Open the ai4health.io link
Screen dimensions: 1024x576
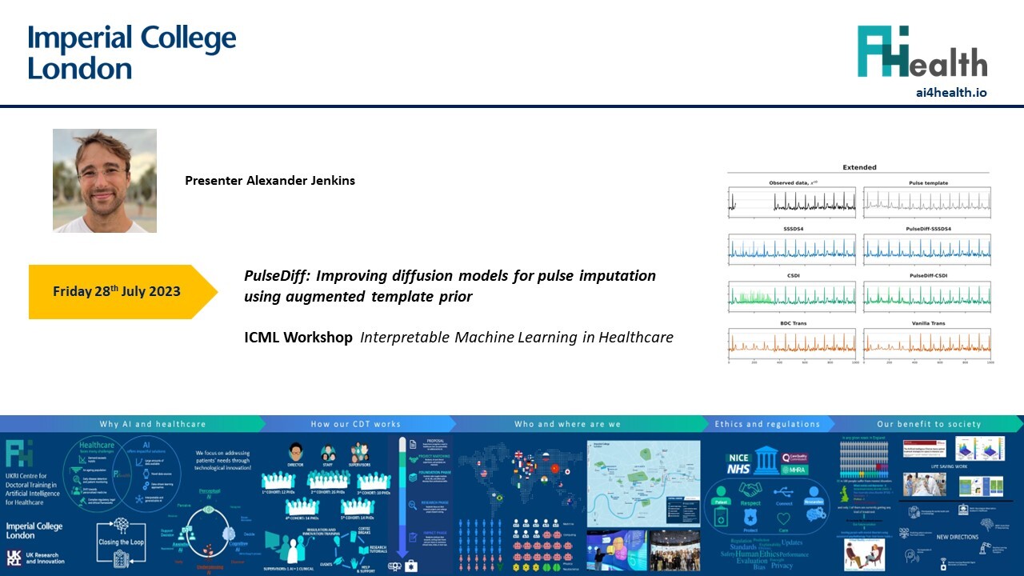pos(951,92)
